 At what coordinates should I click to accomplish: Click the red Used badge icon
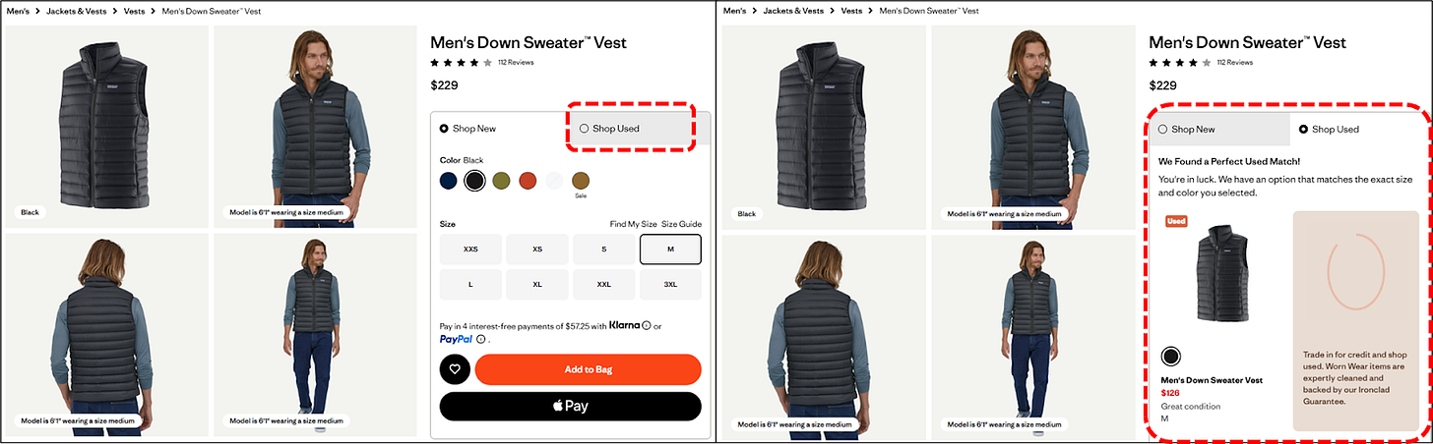click(x=1176, y=222)
